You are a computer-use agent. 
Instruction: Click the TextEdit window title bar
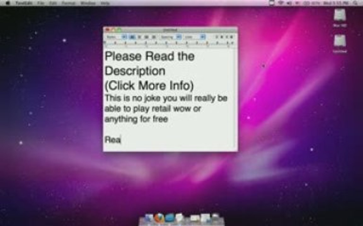pyautogui.click(x=170, y=30)
